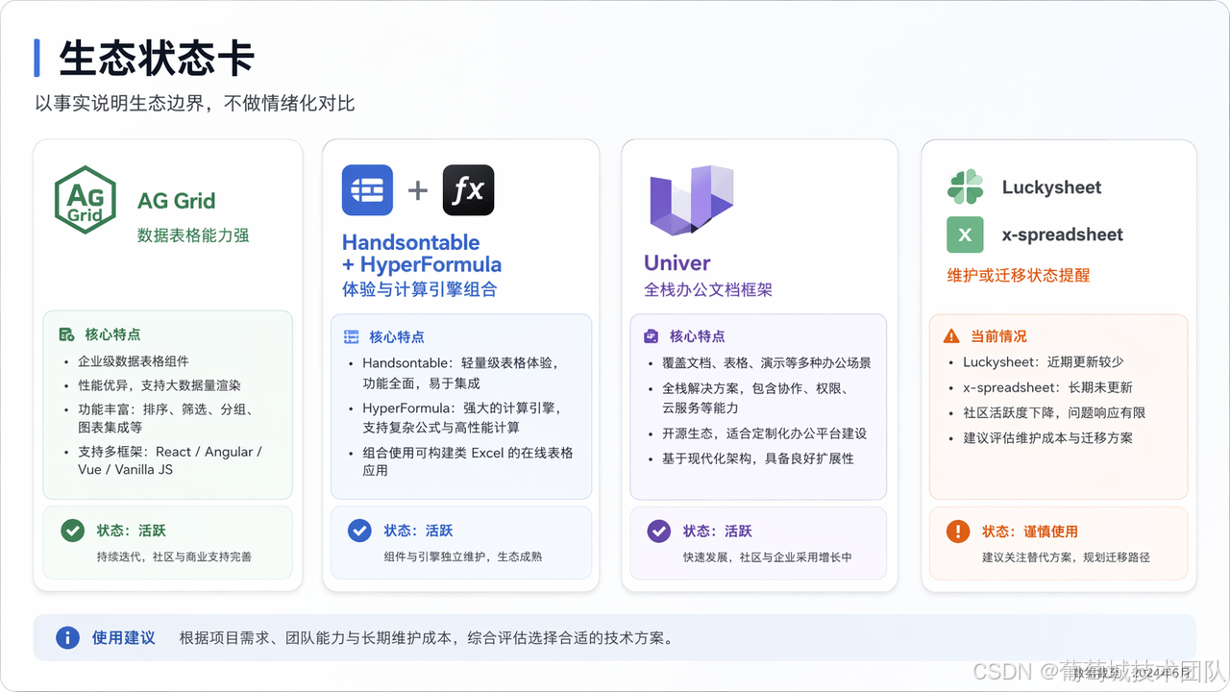The width and height of the screenshot is (1230, 692).
Task: Click the AG Grid heading text
Action: [176, 201]
